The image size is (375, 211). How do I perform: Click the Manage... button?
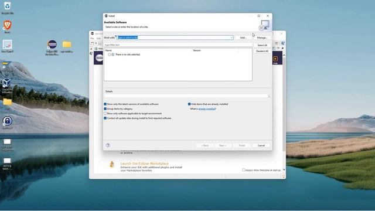pos(262,38)
